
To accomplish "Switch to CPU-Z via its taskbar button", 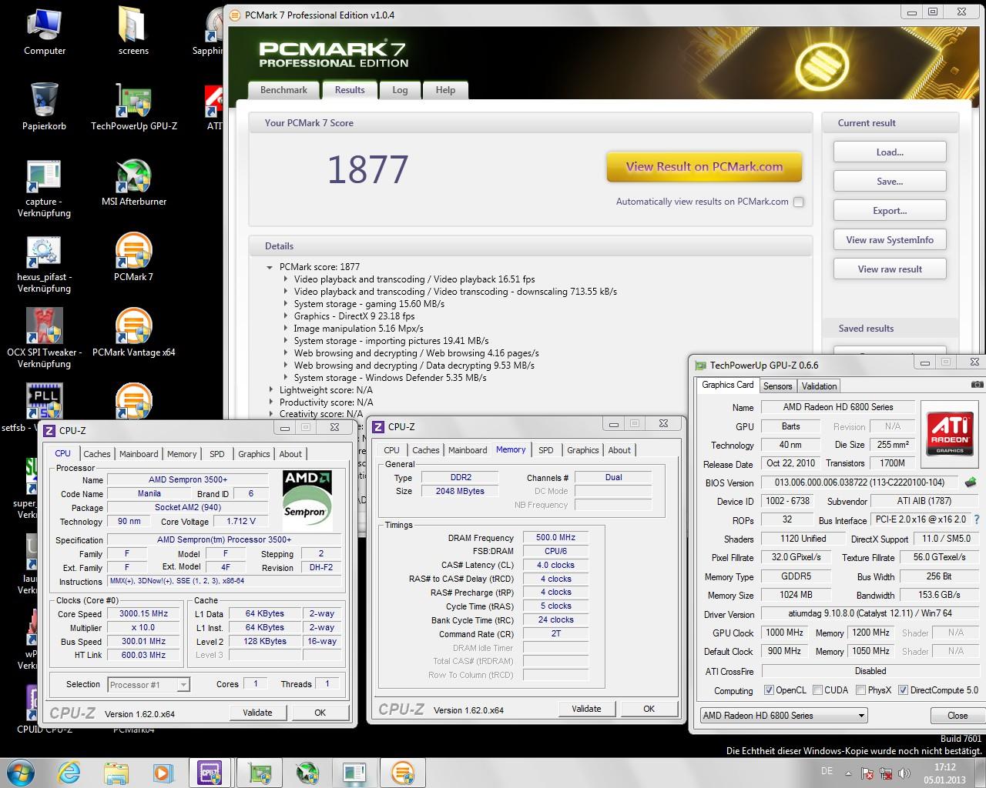I will 210,772.
